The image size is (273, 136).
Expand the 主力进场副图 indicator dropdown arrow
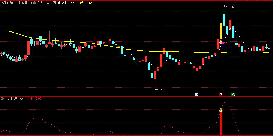(x=2, y=99)
